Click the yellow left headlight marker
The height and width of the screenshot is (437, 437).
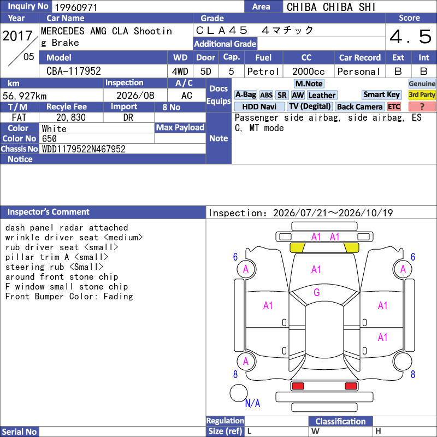click(x=297, y=247)
